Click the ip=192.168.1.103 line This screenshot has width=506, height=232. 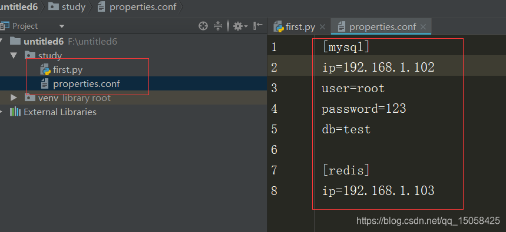point(378,190)
